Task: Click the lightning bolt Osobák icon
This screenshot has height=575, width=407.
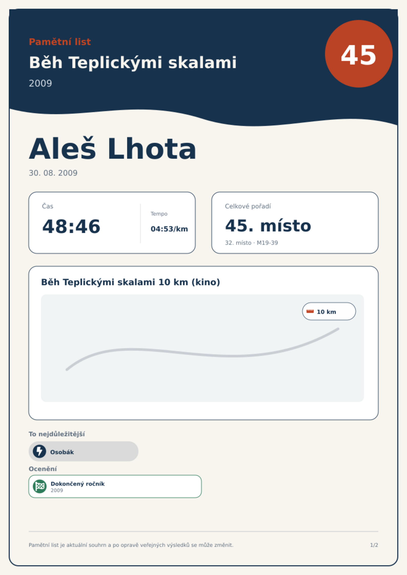Action: click(39, 451)
